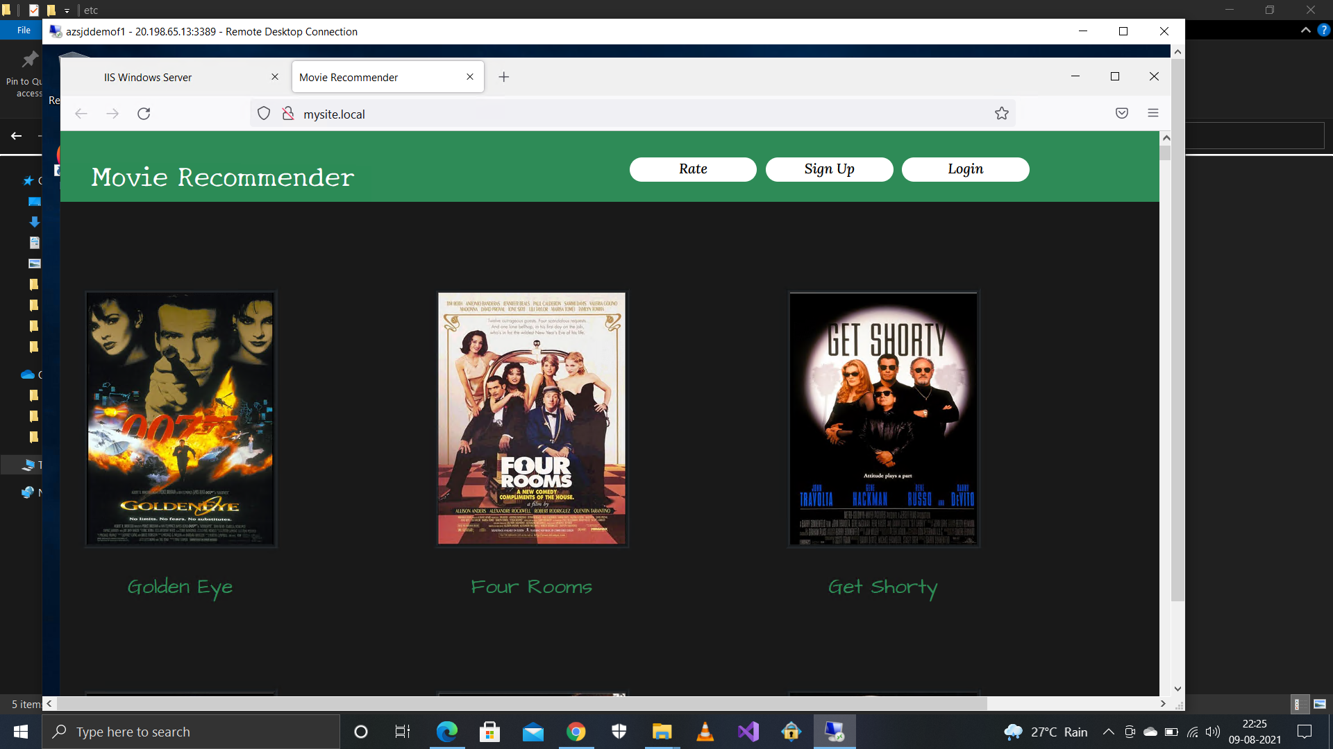Open Task View button
The width and height of the screenshot is (1333, 749).
tap(403, 732)
